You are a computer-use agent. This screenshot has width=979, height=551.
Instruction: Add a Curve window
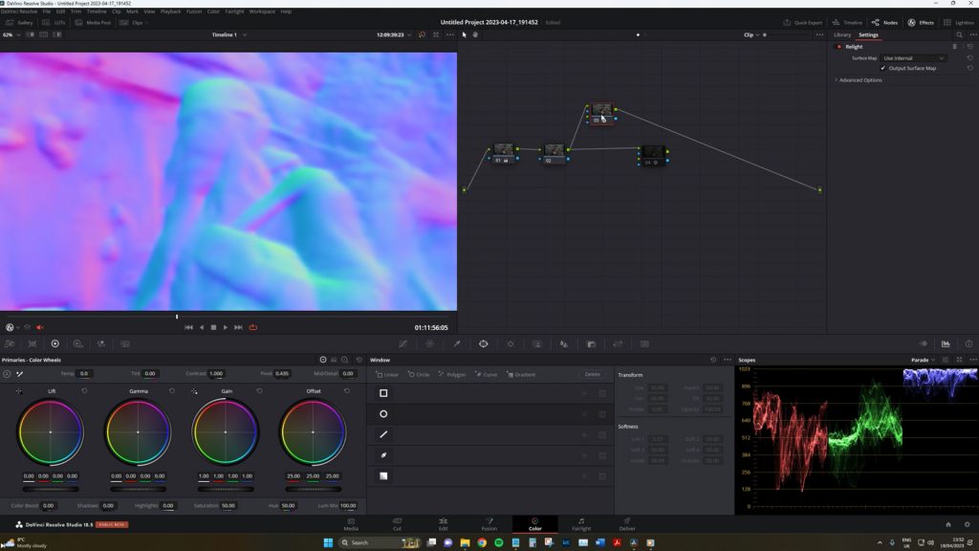[487, 375]
